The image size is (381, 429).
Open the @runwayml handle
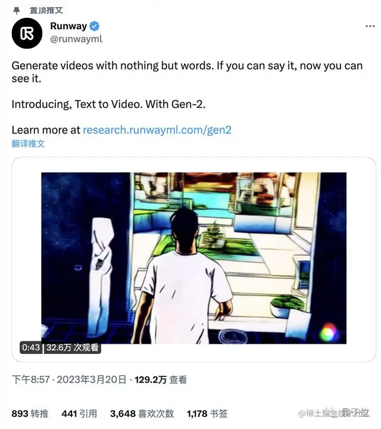click(x=76, y=39)
